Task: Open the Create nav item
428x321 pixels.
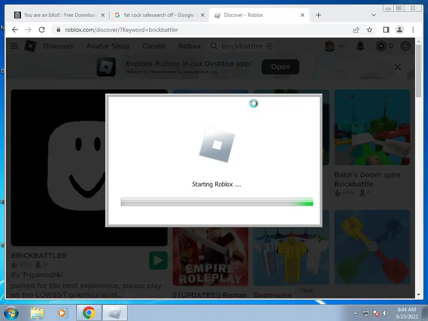Action: click(x=154, y=46)
